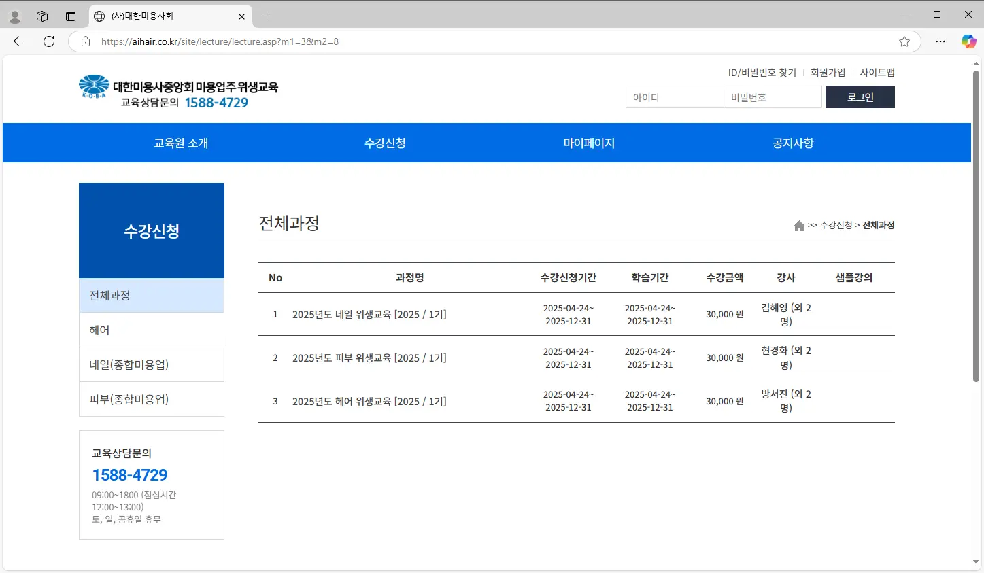Open the 마이페이지 menu
The width and height of the screenshot is (984, 573).
coord(589,143)
